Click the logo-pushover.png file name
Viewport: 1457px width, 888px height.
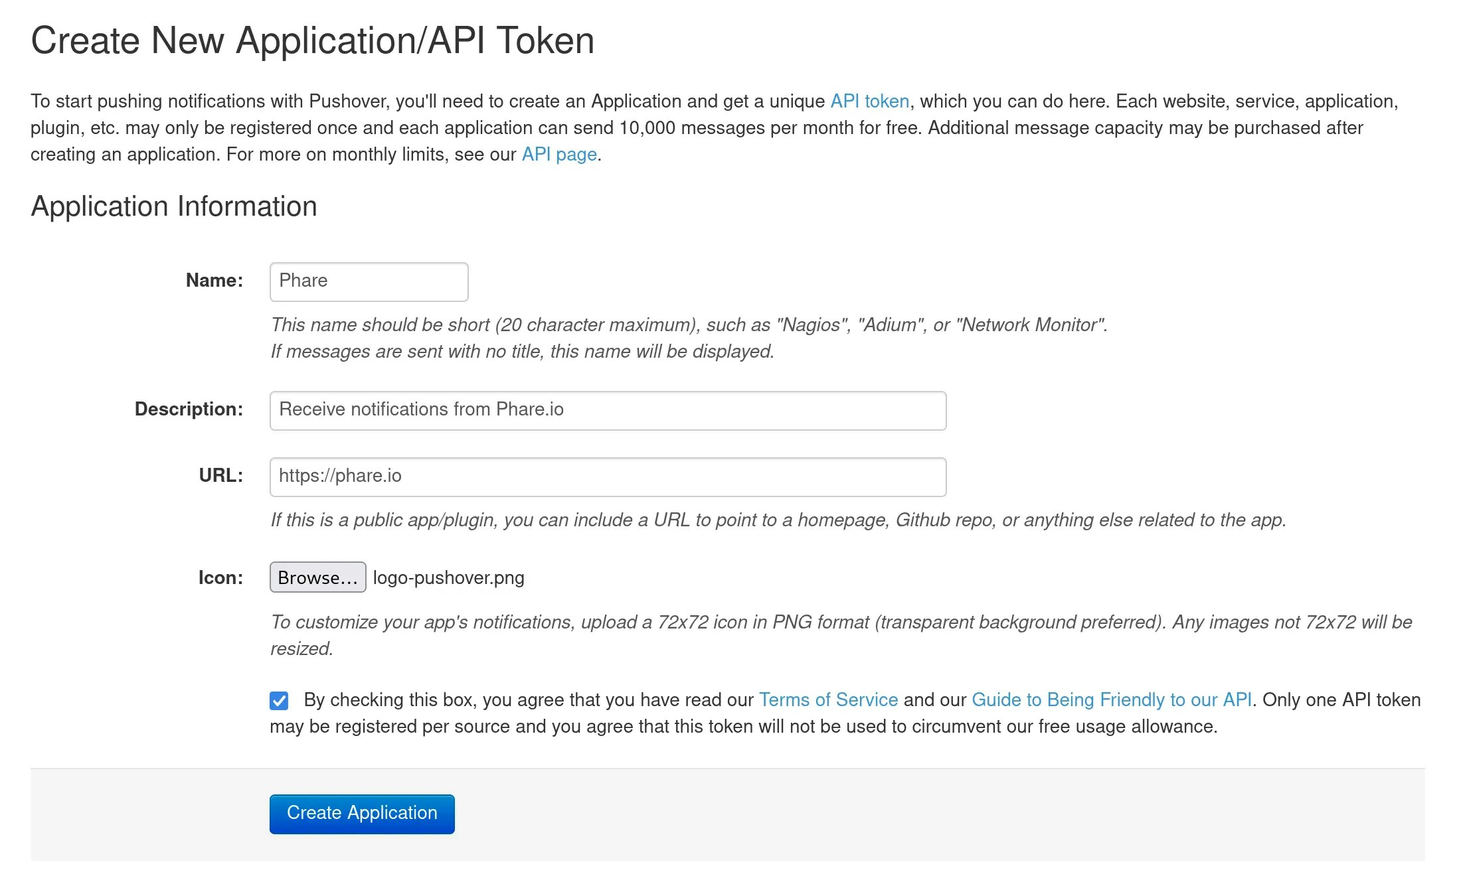448,577
